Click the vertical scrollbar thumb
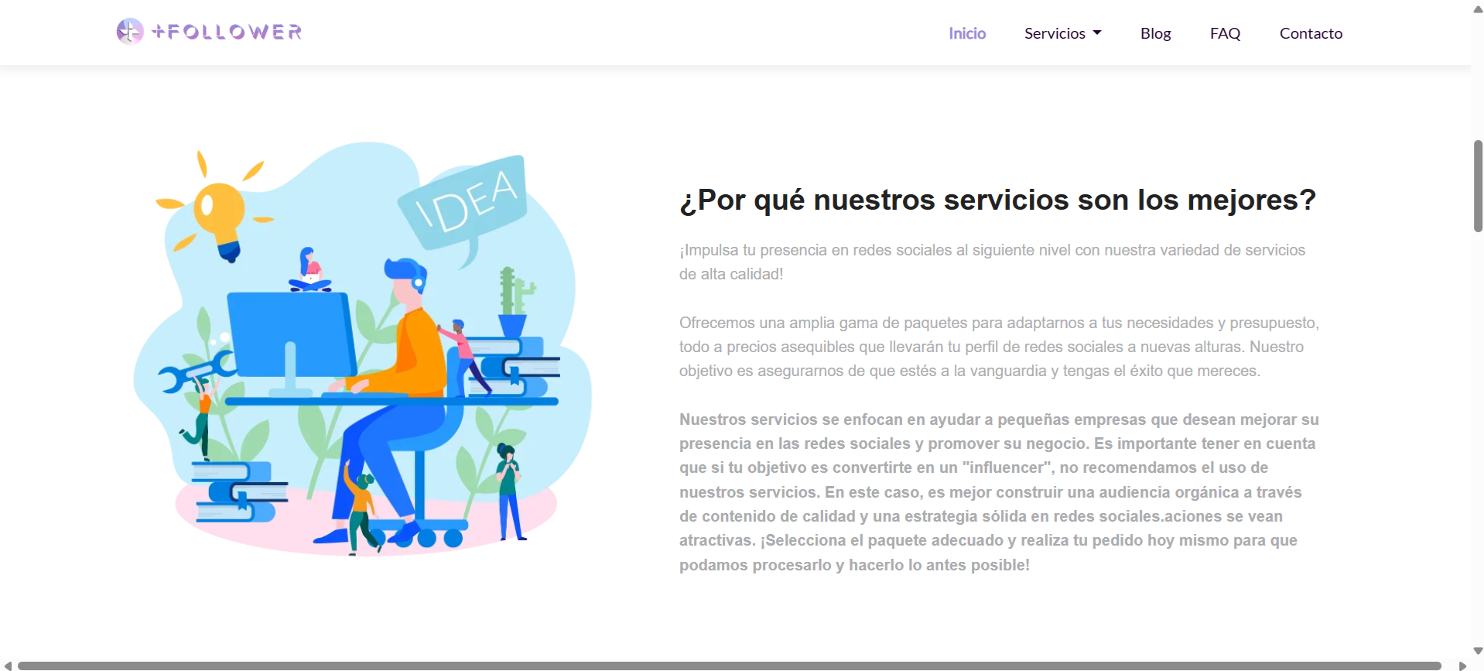 point(1478,186)
